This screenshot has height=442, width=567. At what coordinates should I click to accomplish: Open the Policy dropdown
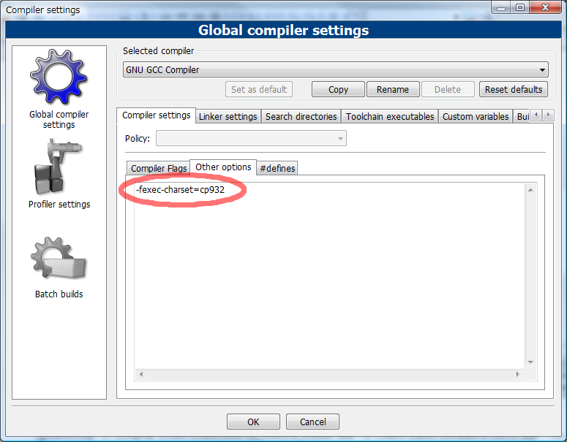[251, 138]
